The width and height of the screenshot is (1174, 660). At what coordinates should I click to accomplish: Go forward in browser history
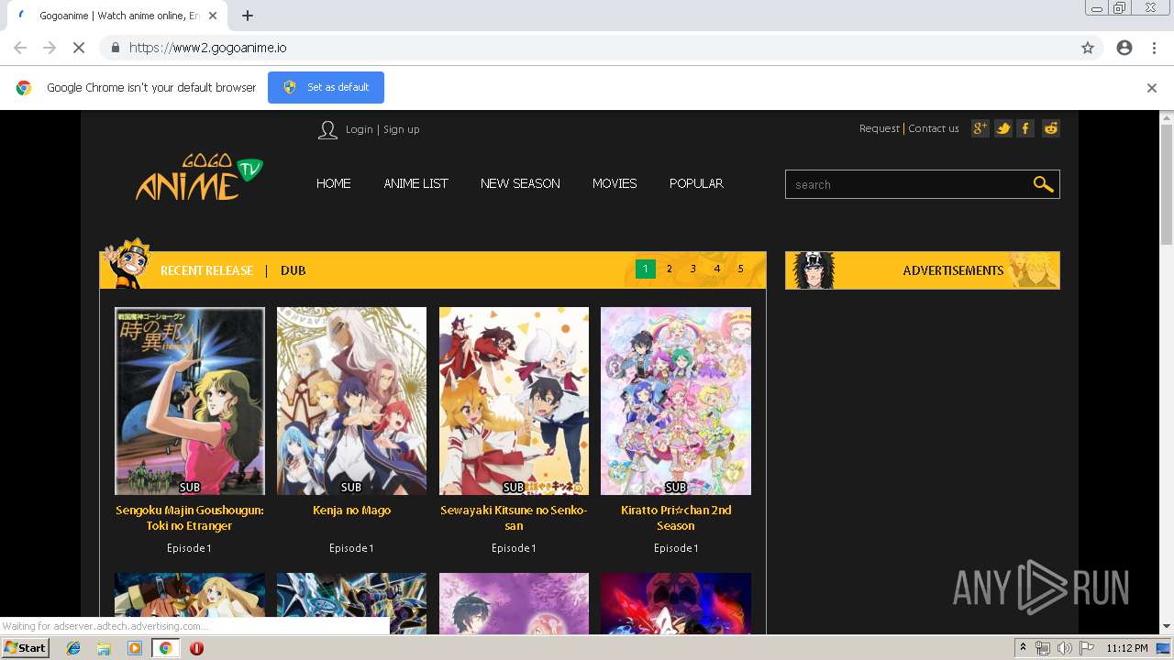[50, 48]
